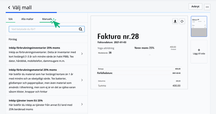Add a page with the plus icon

tap(199, 50)
